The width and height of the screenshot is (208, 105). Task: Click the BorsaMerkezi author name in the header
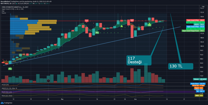point(5,2)
